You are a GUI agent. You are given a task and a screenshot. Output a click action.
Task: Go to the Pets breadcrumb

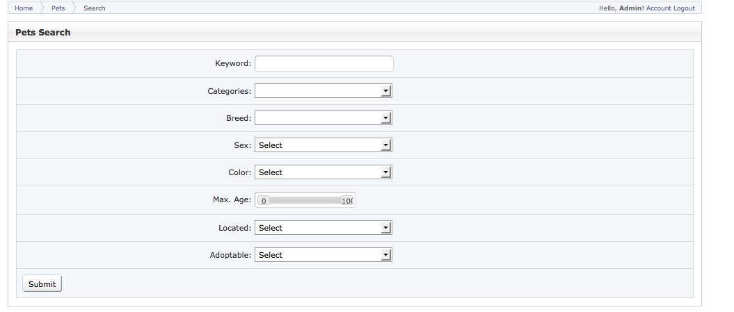pyautogui.click(x=58, y=8)
